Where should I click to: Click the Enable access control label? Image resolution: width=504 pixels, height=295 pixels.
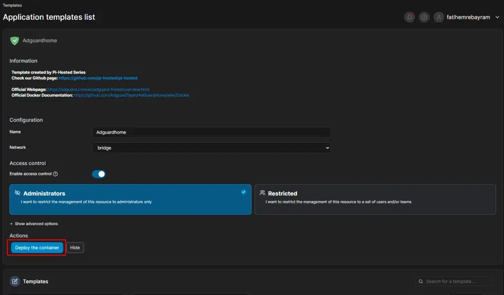coord(31,174)
